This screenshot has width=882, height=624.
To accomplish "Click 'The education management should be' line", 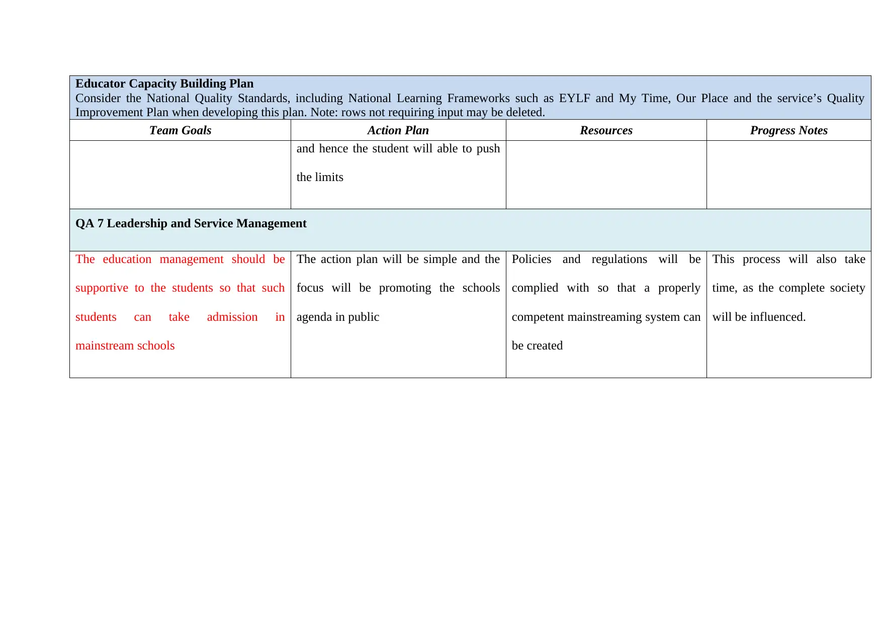I will 180,259.
